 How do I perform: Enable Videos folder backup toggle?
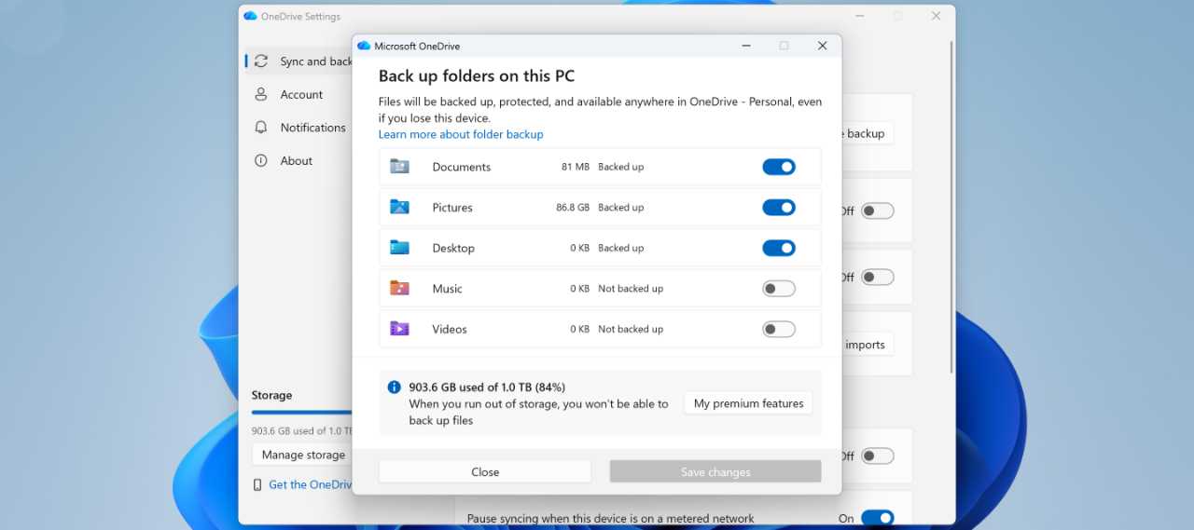[778, 329]
